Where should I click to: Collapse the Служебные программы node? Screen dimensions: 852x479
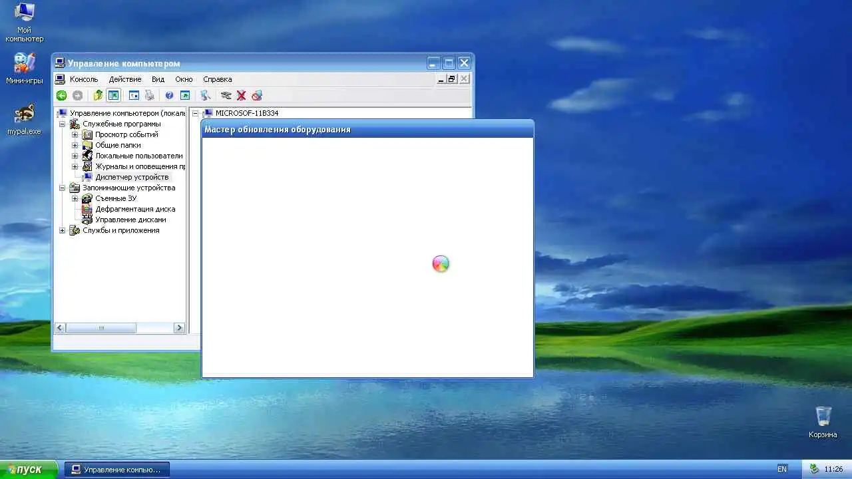[62, 124]
